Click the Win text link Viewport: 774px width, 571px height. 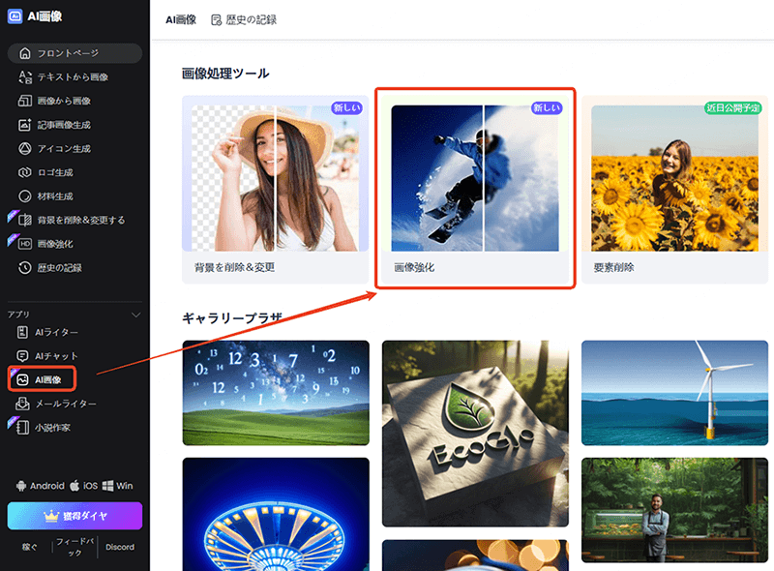pos(125,486)
